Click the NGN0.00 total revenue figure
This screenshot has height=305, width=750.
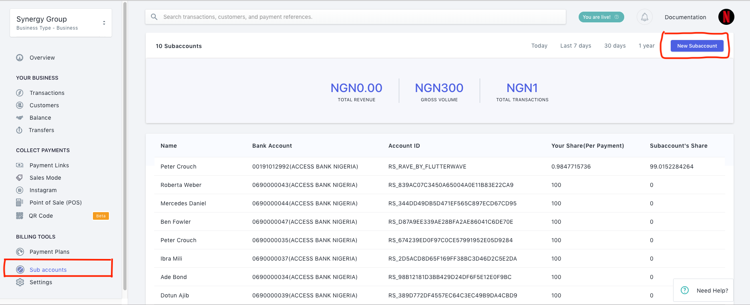(x=356, y=88)
